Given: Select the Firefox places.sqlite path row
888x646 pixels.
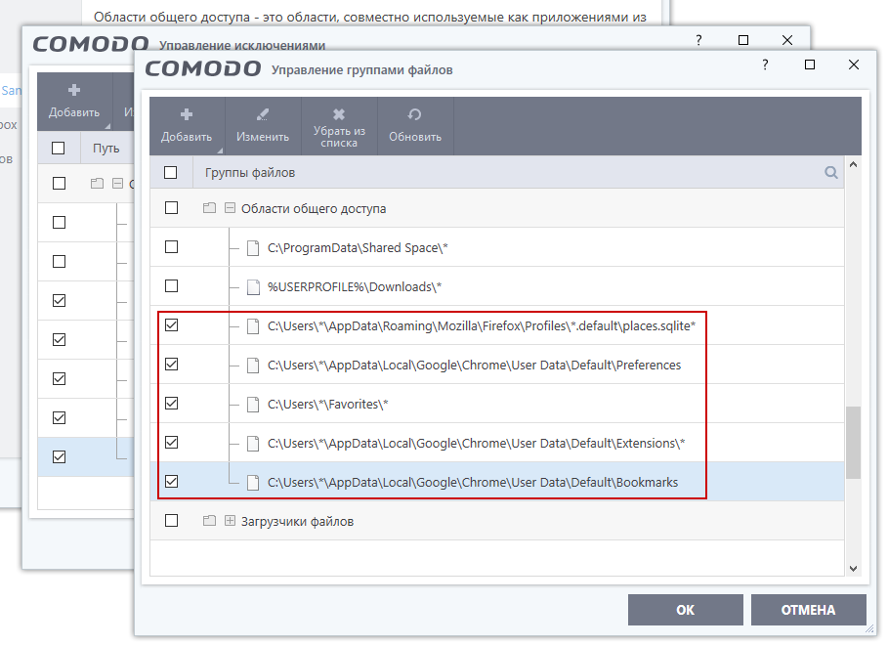Looking at the screenshot, I should click(x=497, y=325).
